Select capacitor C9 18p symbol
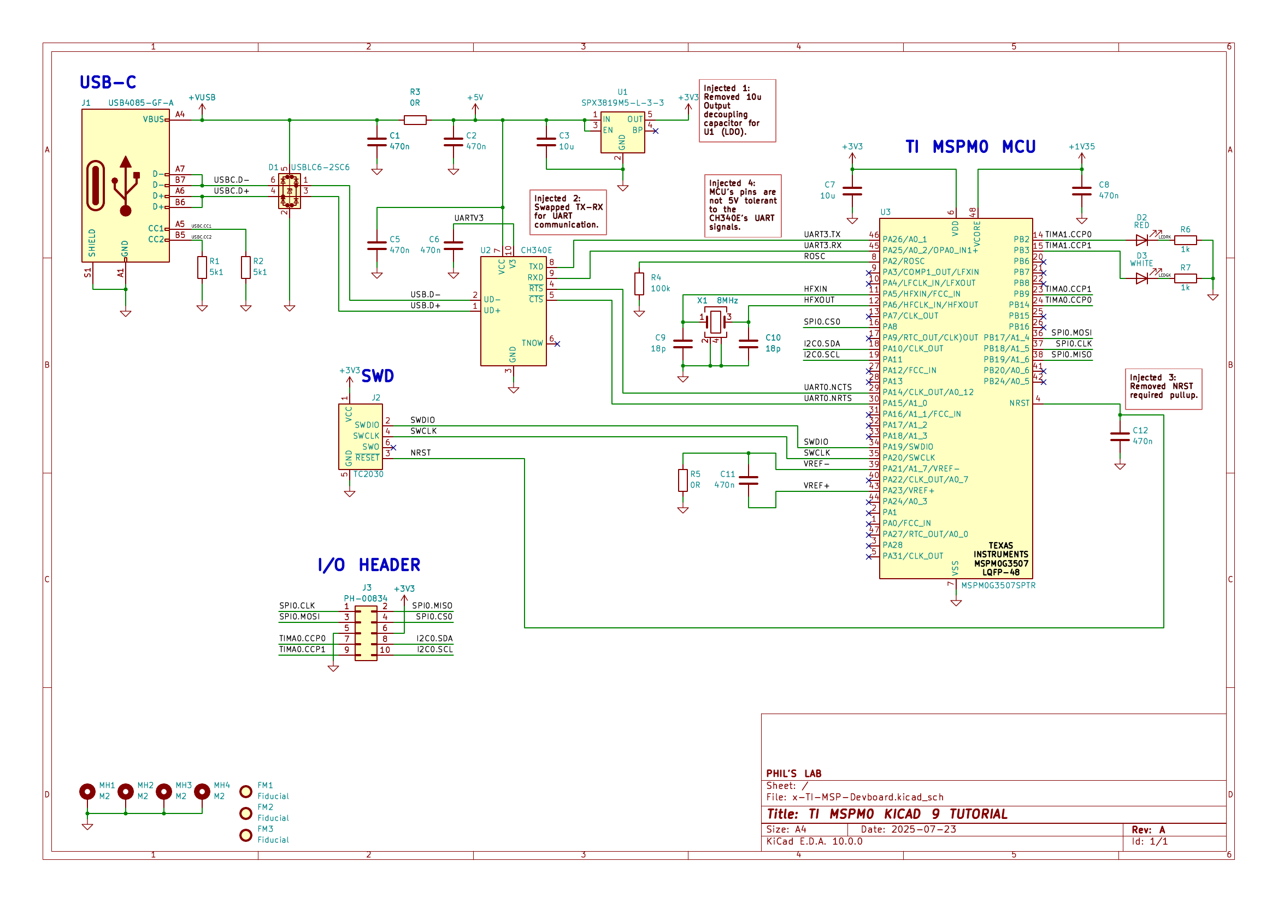The image size is (1278, 903). click(683, 343)
